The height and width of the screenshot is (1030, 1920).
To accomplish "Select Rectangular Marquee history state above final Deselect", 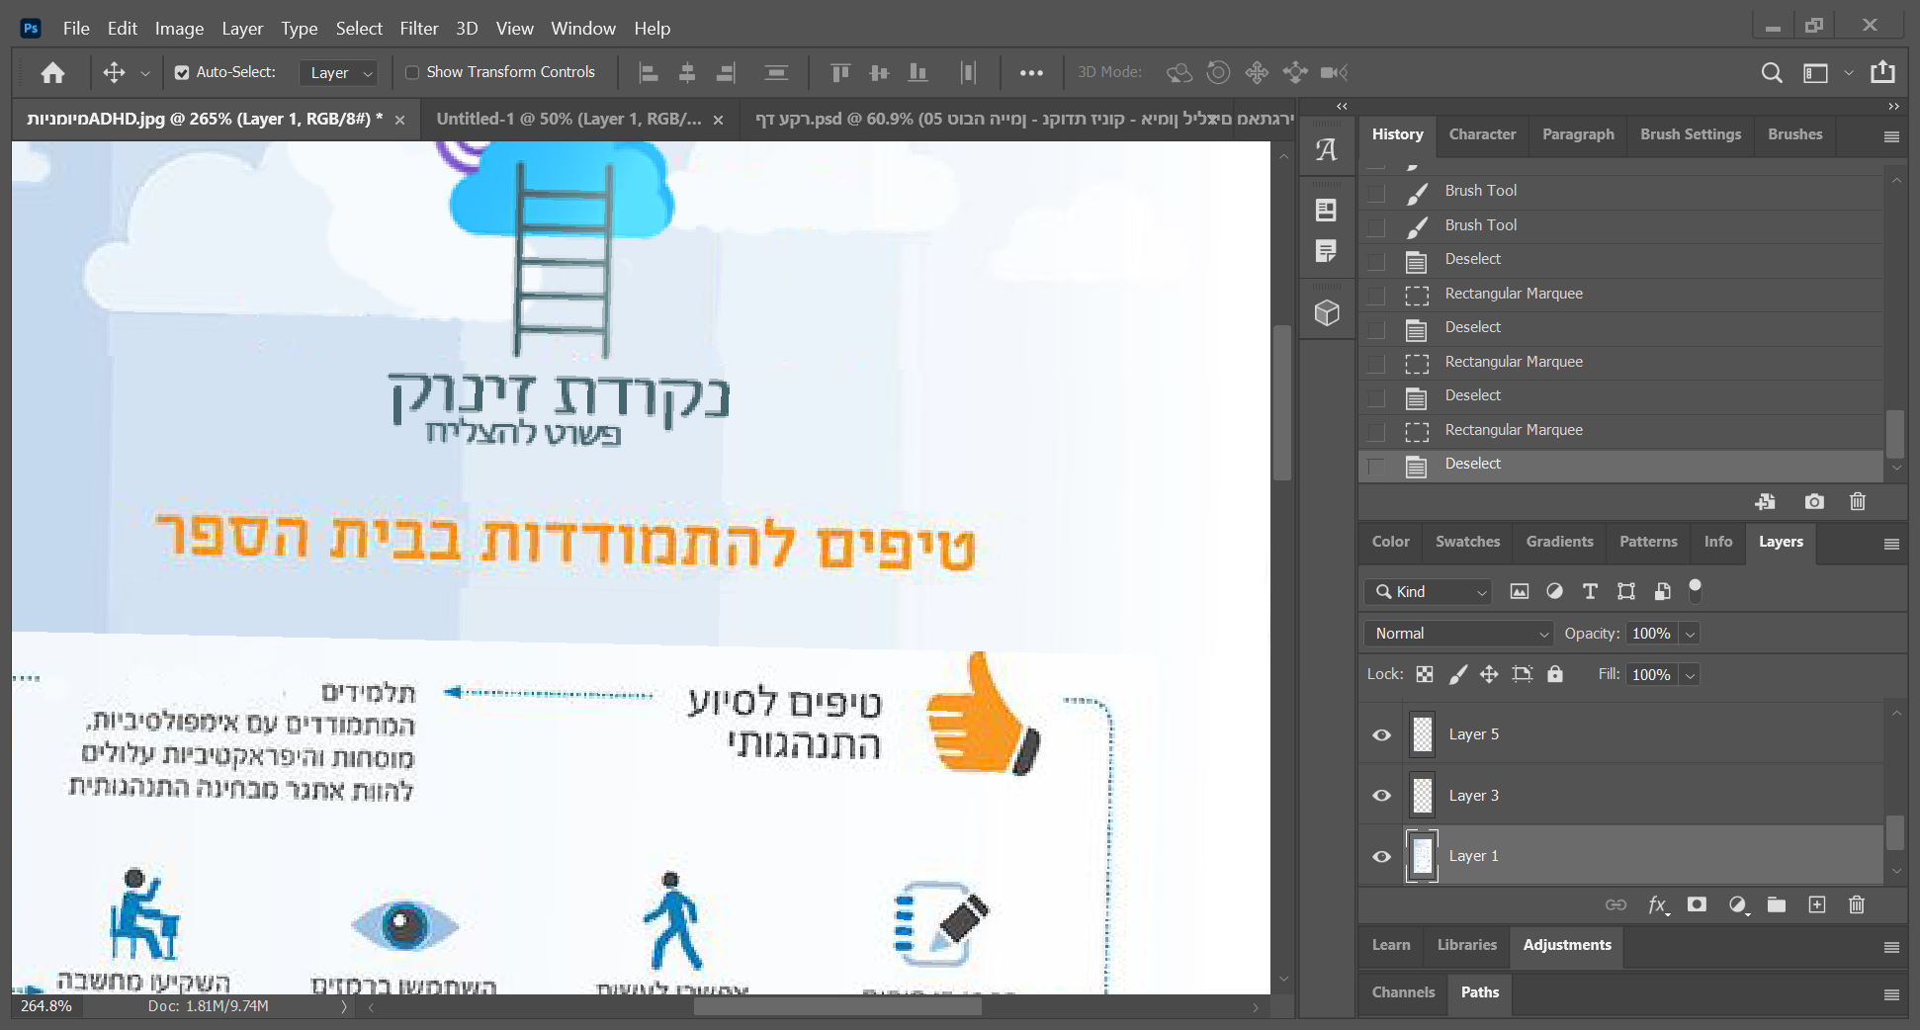I will (1621, 430).
